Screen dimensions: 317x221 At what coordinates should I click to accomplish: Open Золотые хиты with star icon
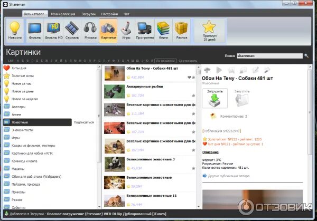click(23, 75)
